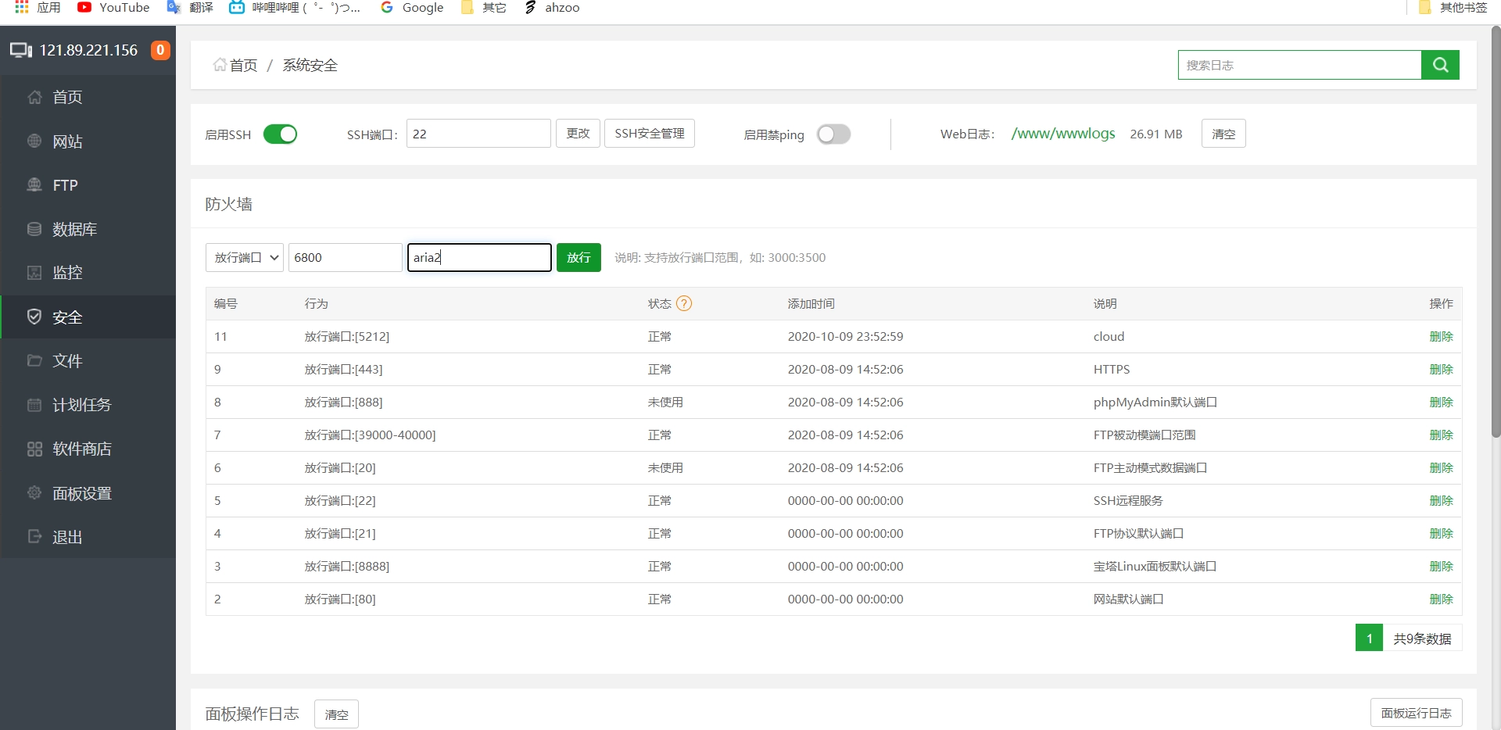Screen dimensions: 1501x730
Task: Open the YouTube bookmark
Action: (113, 8)
